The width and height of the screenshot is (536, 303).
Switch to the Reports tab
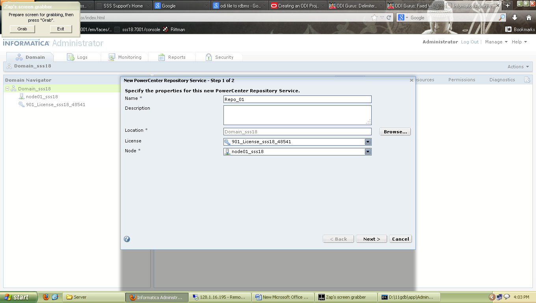point(172,57)
